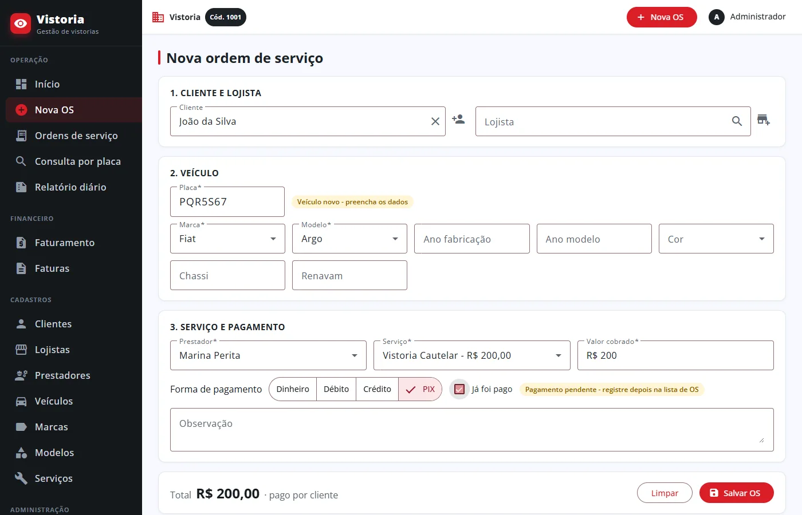Click the add new client person icon
Viewport: 802px width, 515px height.
tap(458, 120)
